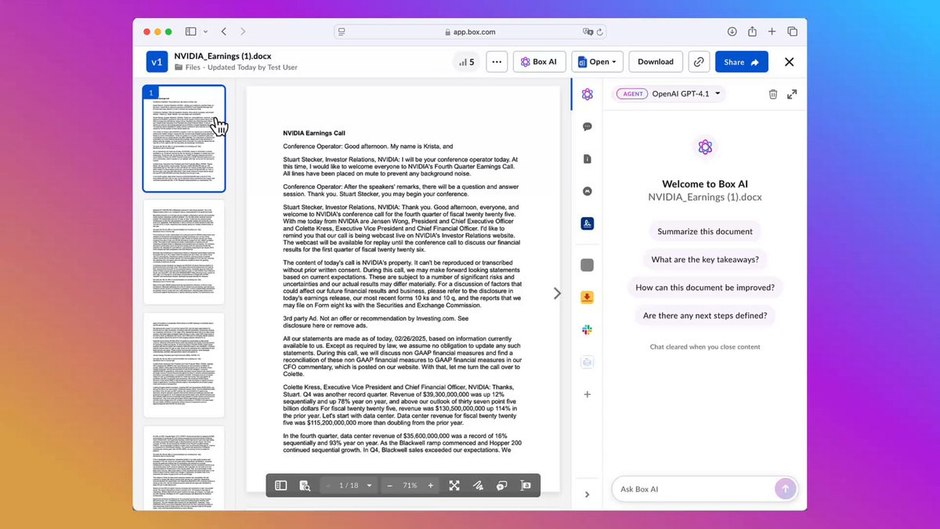Zoom in with the plus button
This screenshot has width=940, height=529.
point(430,486)
